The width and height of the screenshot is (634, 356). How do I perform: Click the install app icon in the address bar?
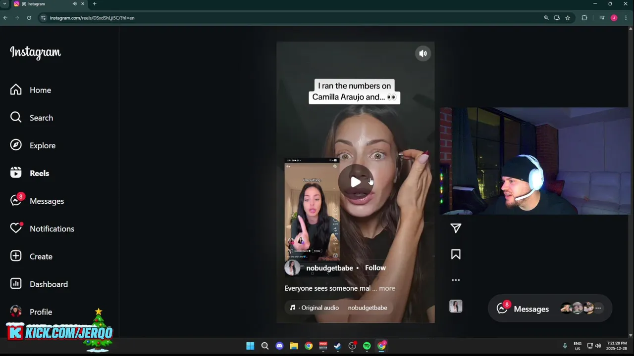click(557, 18)
